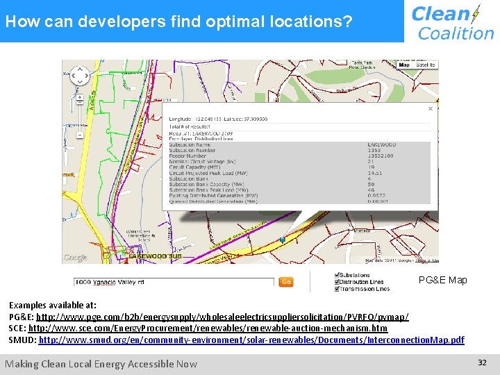Pan the map up with the arrow
The height and width of the screenshot is (375, 500).
click(80, 69)
